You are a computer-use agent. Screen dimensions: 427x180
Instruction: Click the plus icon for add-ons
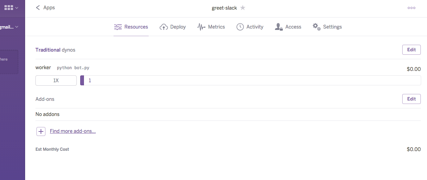pos(41,131)
